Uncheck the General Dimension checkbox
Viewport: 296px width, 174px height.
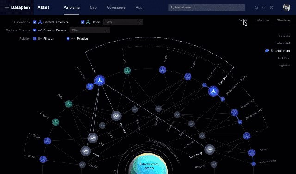[35, 22]
